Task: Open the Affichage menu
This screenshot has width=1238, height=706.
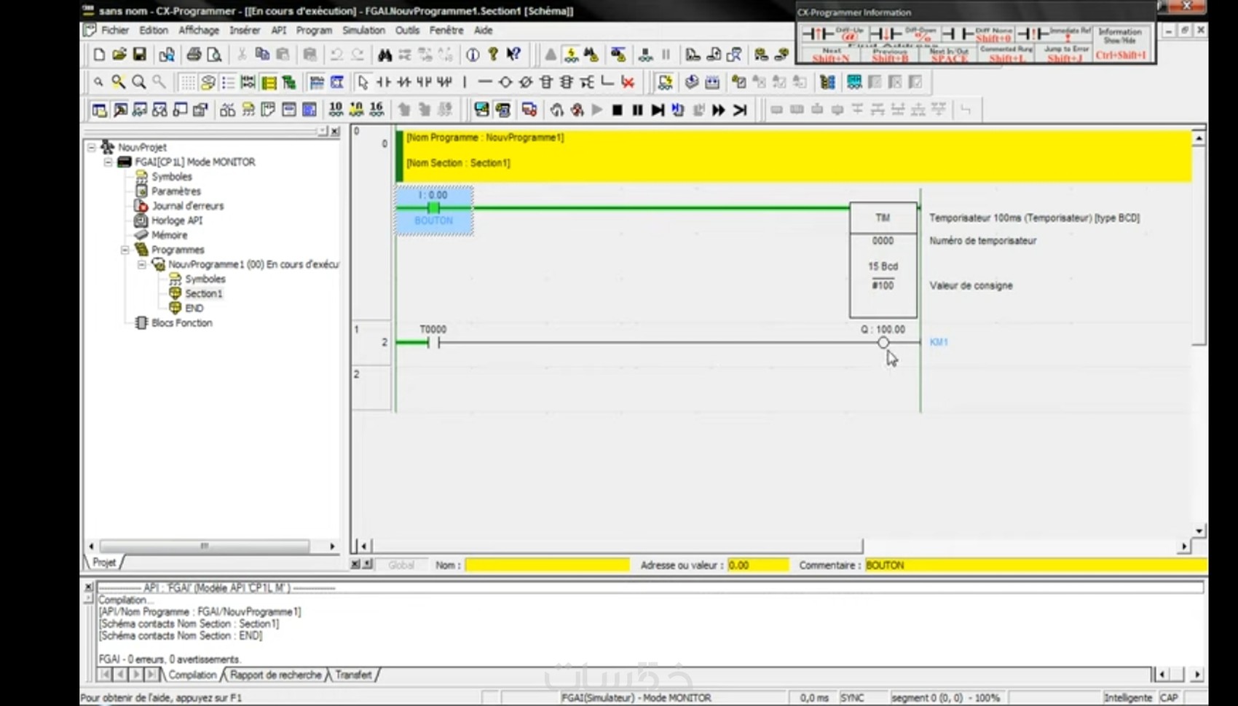Action: click(199, 31)
